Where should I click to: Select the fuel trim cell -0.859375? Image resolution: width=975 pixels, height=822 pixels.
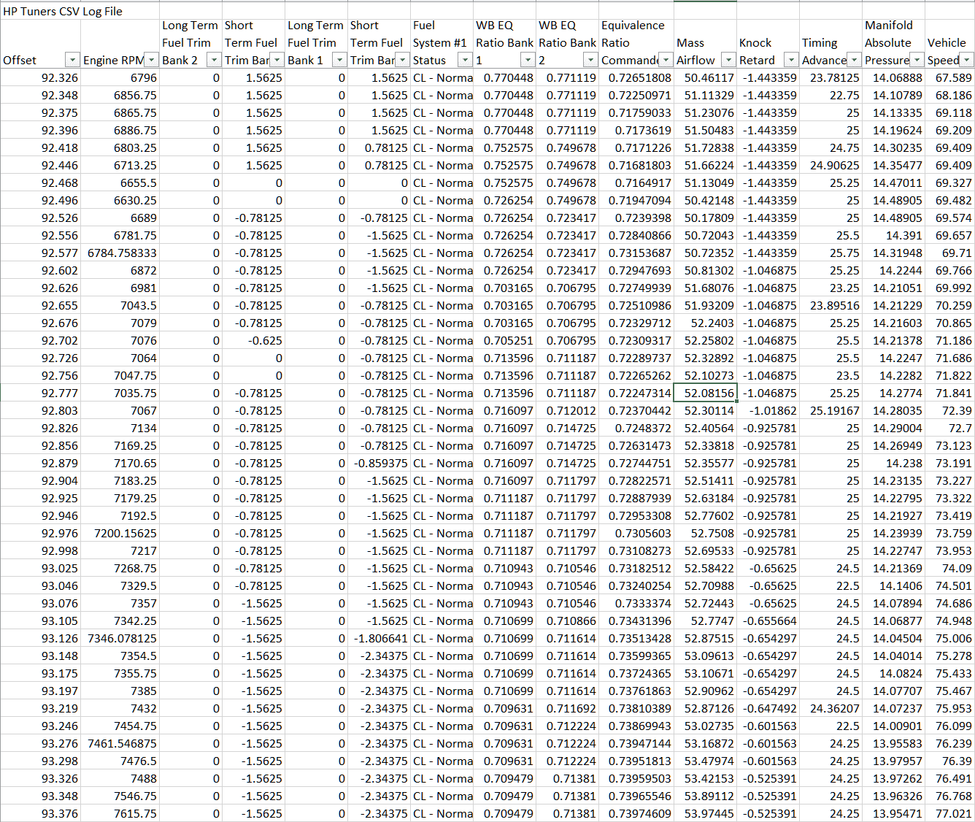(379, 463)
